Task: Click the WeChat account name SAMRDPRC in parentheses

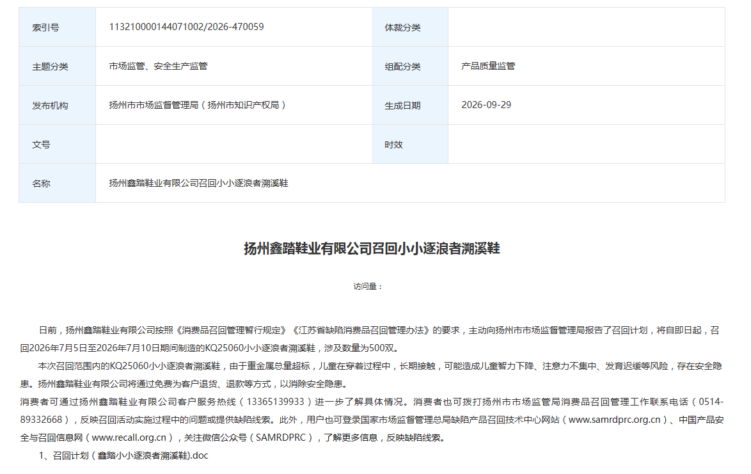Action: (281, 438)
